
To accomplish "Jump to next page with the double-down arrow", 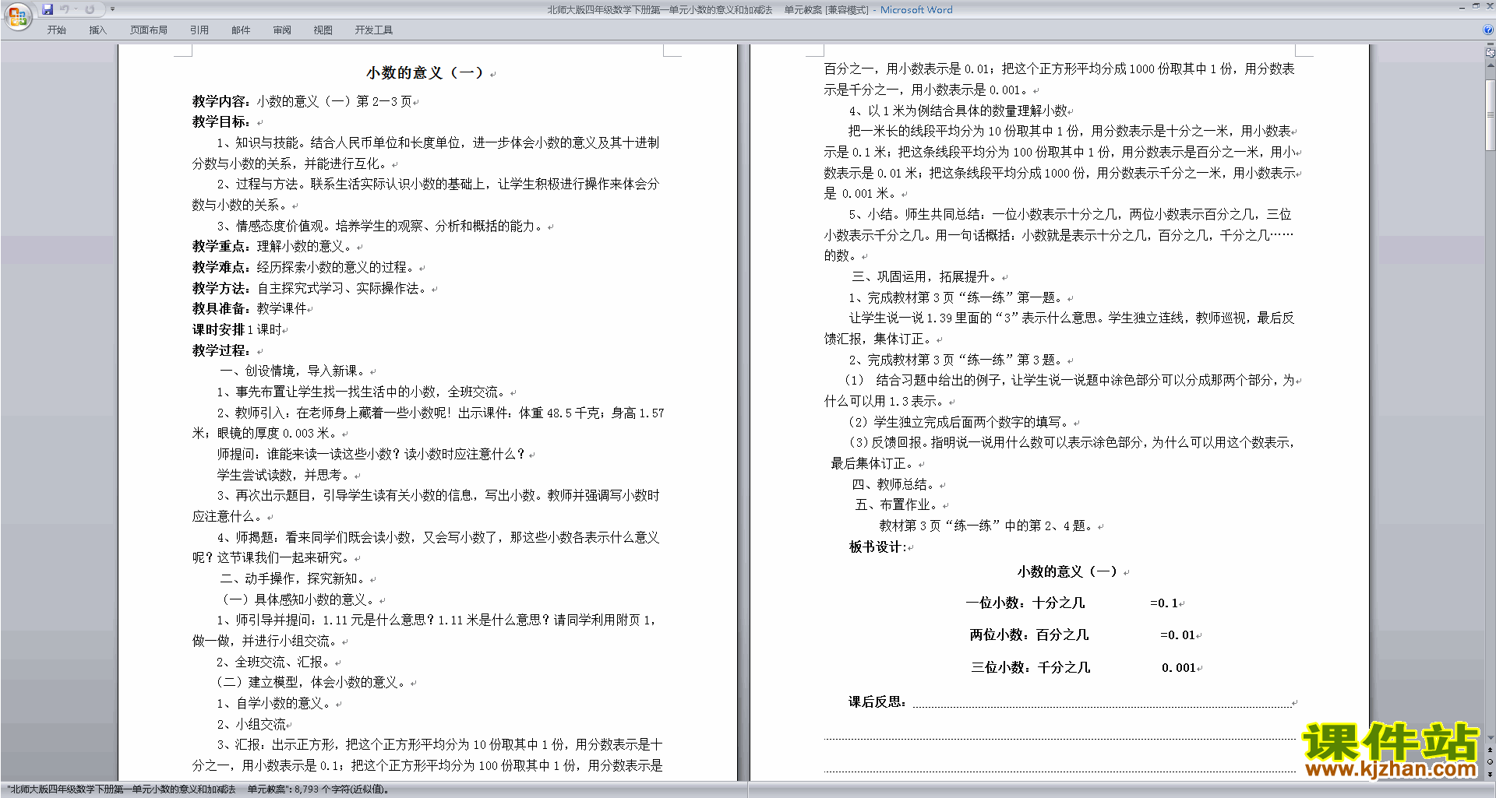I will [x=1491, y=775].
